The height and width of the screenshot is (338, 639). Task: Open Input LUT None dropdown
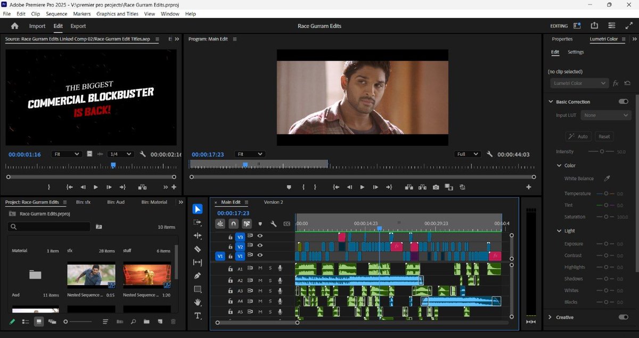(607, 115)
